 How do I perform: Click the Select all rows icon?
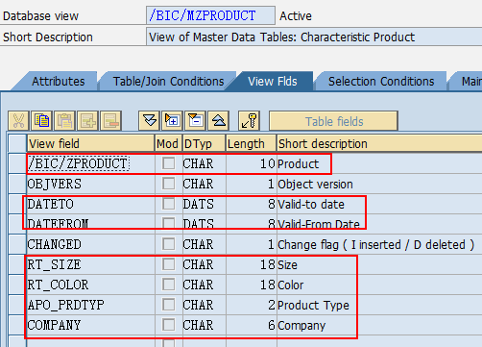coord(149,121)
